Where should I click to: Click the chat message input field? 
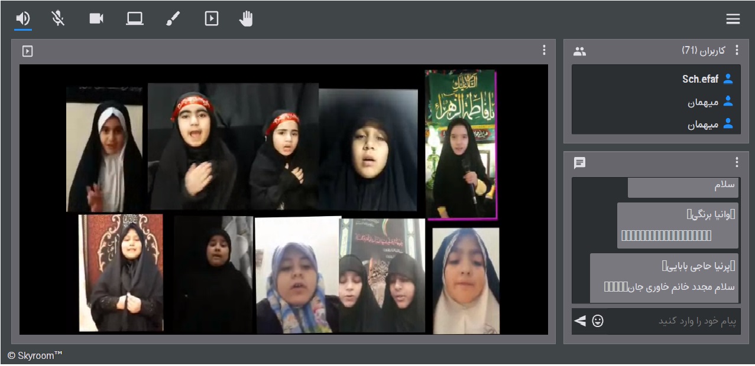click(674, 321)
